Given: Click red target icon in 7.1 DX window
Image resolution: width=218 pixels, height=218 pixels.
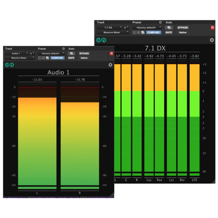Looking at the screenshot, I should (x=212, y=27).
